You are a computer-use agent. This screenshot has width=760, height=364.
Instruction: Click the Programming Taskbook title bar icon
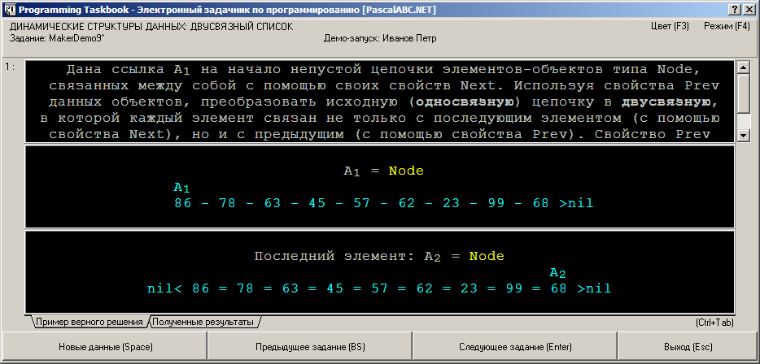[x=8, y=11]
